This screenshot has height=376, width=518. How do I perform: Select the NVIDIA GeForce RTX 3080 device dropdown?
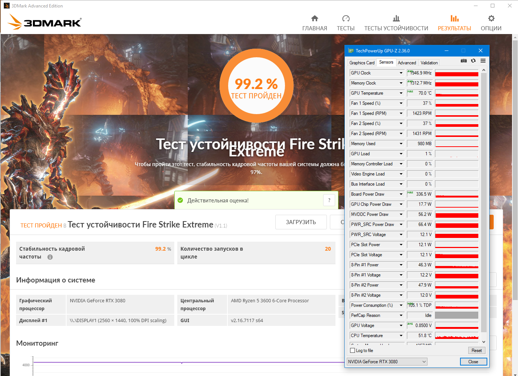click(x=387, y=362)
